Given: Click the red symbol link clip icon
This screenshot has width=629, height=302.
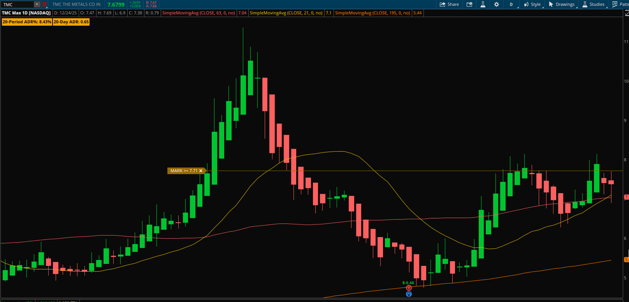Looking at the screenshot, I should 45,4.
